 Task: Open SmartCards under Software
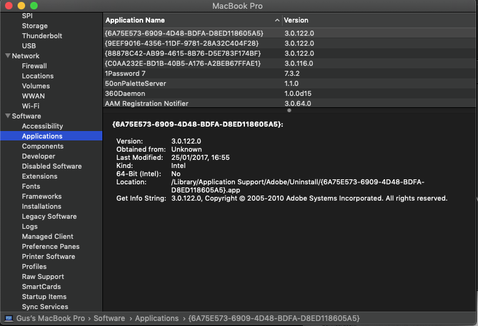tap(41, 287)
